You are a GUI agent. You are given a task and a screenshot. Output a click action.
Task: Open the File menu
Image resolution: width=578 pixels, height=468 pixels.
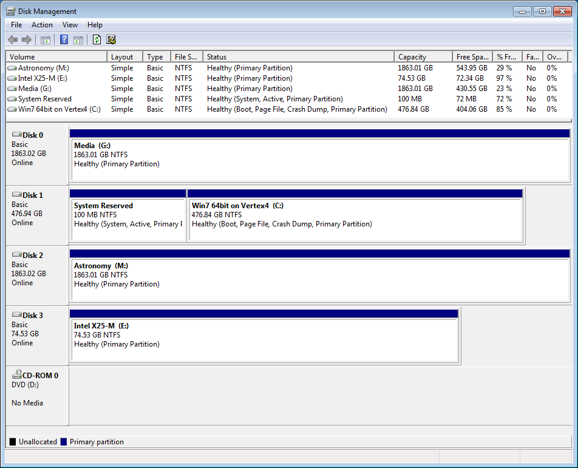point(16,25)
